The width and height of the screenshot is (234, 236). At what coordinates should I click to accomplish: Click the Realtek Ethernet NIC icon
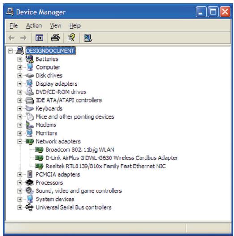tap(39, 166)
